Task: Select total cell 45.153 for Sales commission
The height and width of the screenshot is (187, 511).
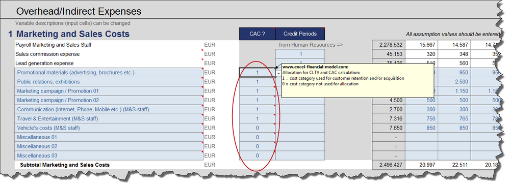Action: pyautogui.click(x=389, y=54)
